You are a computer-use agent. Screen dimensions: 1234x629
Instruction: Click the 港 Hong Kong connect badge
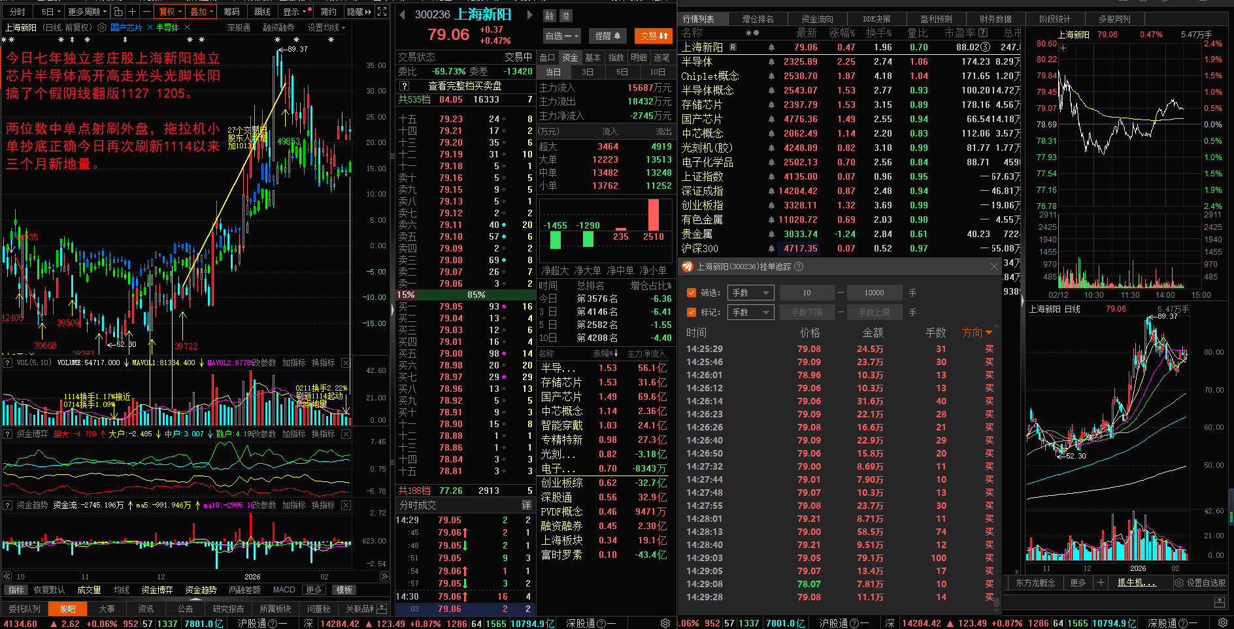tap(565, 16)
